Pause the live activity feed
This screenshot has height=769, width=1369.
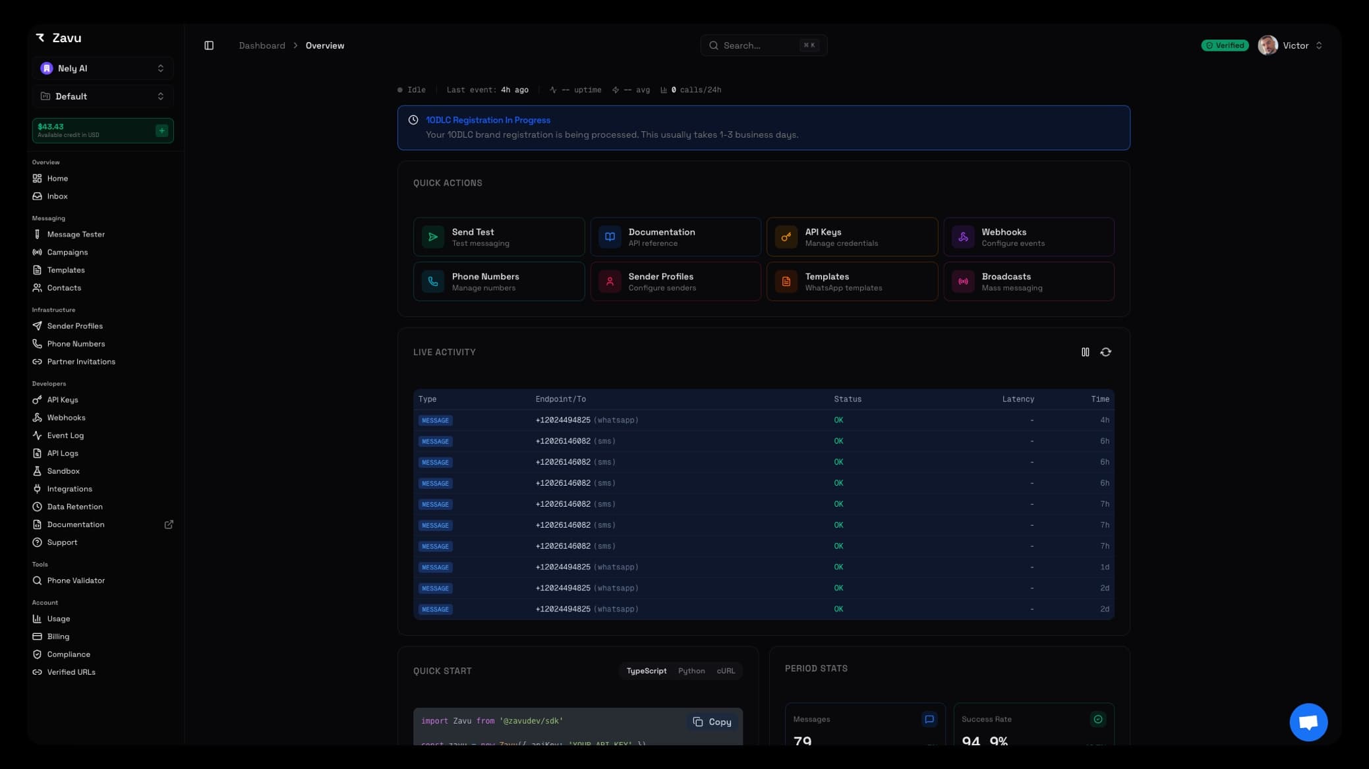(x=1085, y=352)
